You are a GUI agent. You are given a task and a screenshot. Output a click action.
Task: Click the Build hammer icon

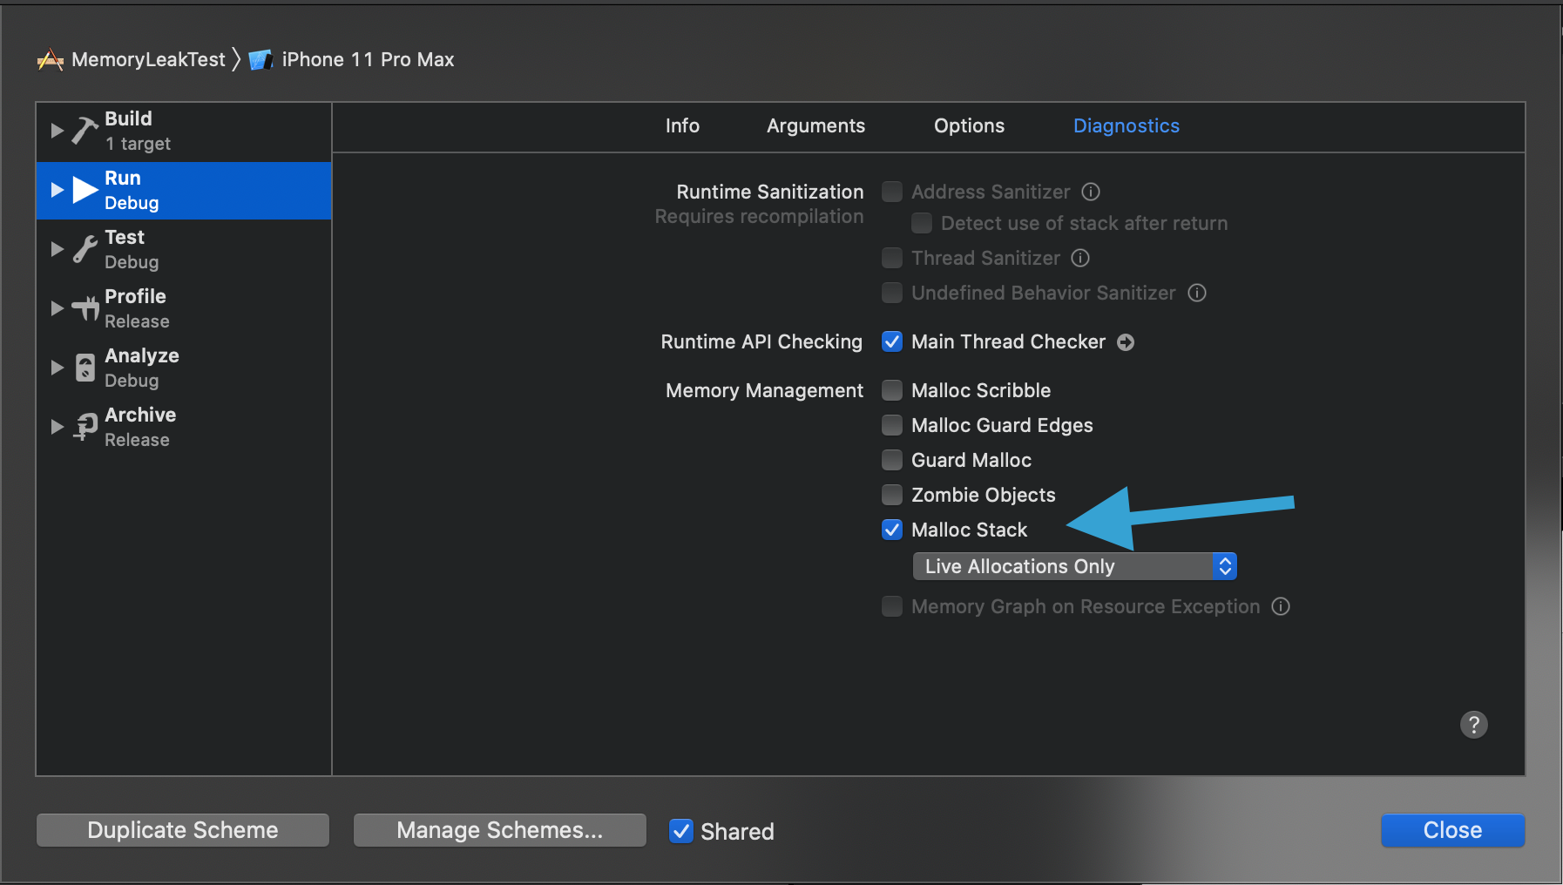pos(85,131)
